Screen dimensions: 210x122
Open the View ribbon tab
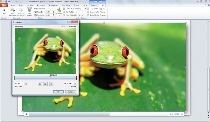click(85, 5)
